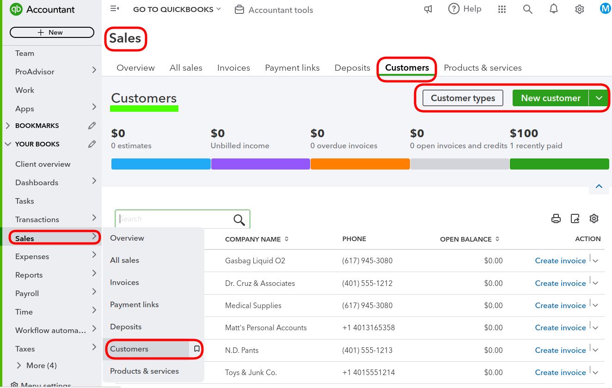Bookmark Customers using the bookmark icon
Image resolution: width=612 pixels, height=388 pixels.
click(196, 349)
